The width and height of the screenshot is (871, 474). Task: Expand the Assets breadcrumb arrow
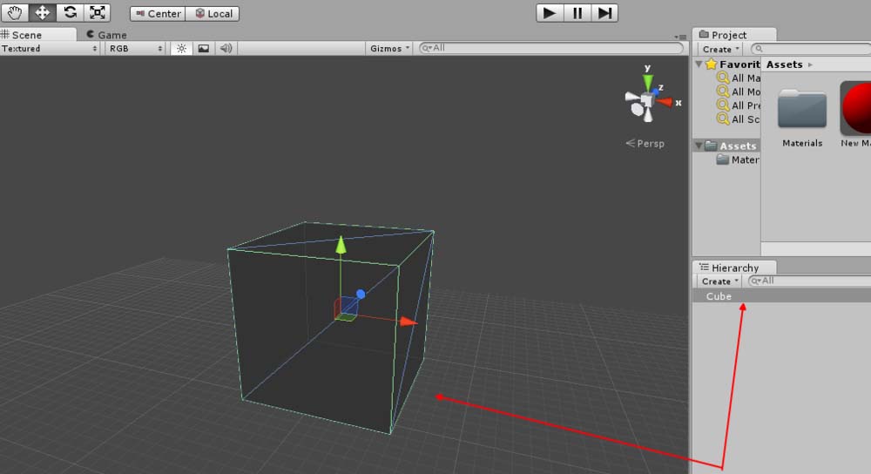click(810, 64)
